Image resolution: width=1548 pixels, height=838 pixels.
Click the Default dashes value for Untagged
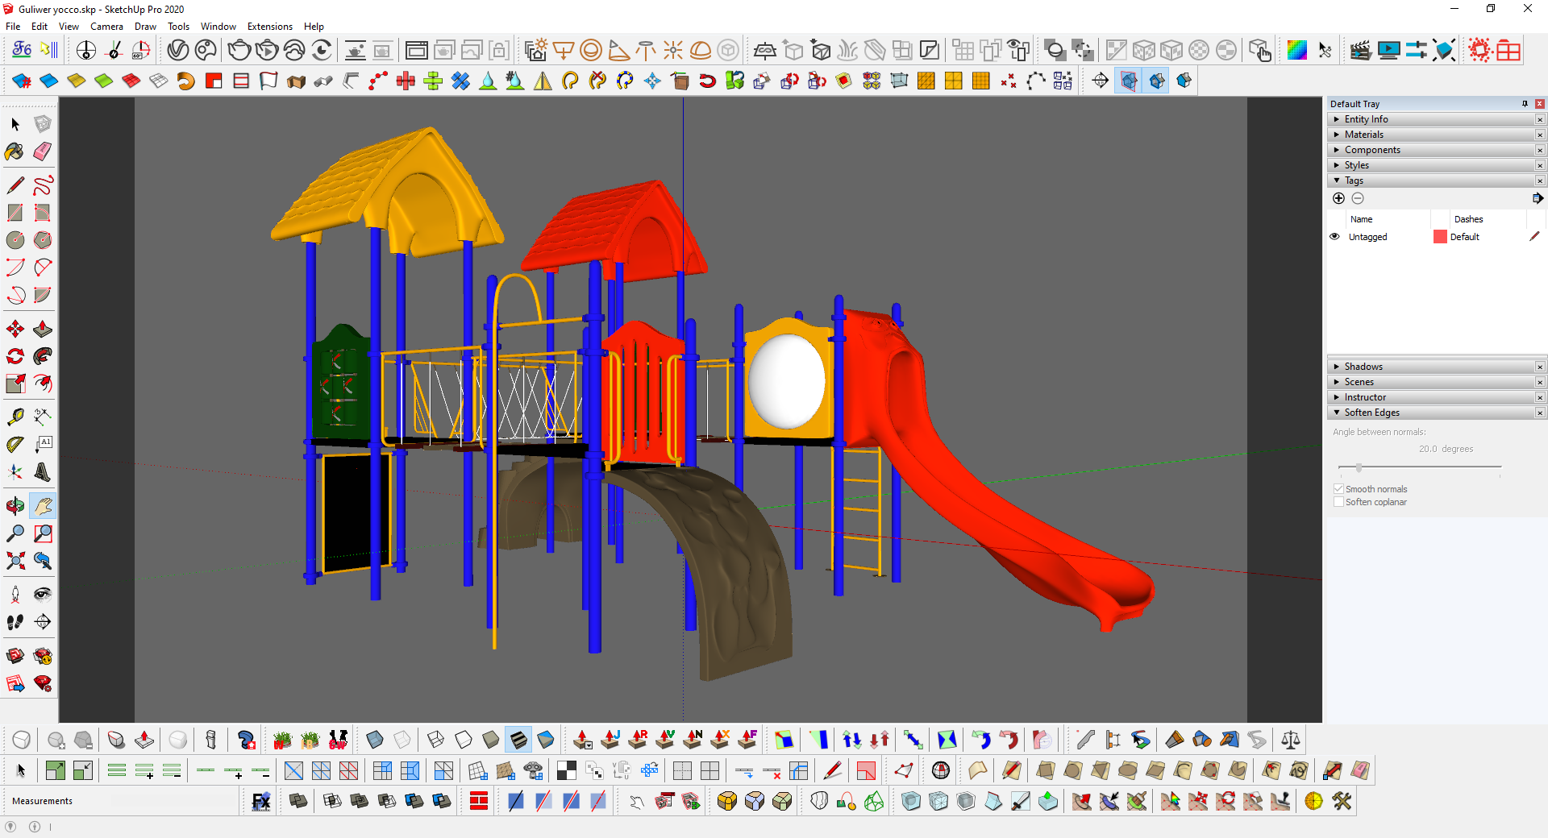coord(1464,237)
